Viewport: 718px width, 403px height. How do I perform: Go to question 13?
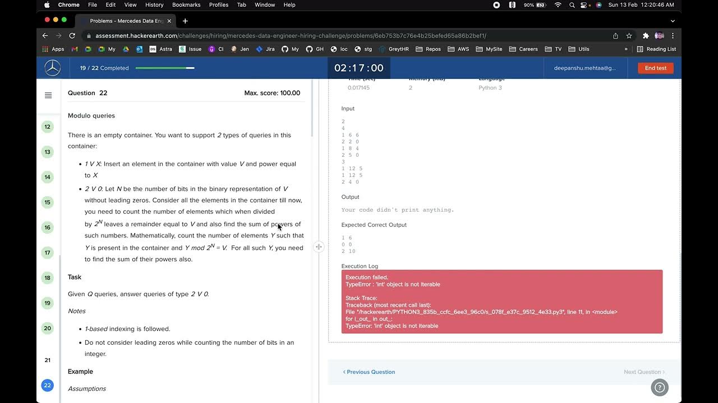(x=48, y=152)
